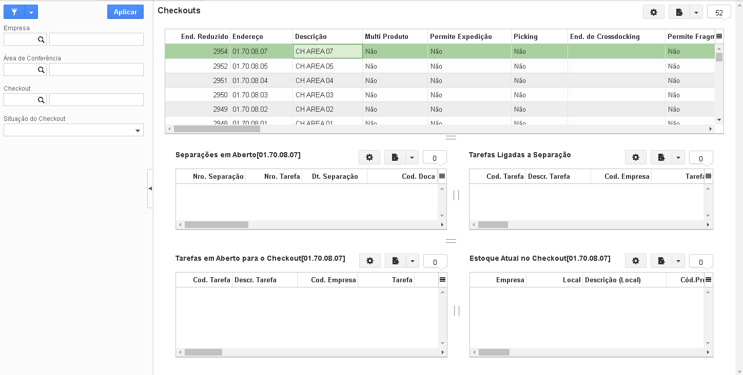This screenshot has width=743, height=375.
Task: Click End. Reduzido value 2950
Action: coord(220,95)
